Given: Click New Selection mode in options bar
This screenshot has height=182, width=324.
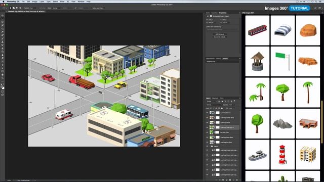Looking at the screenshot, I should 10,8.
